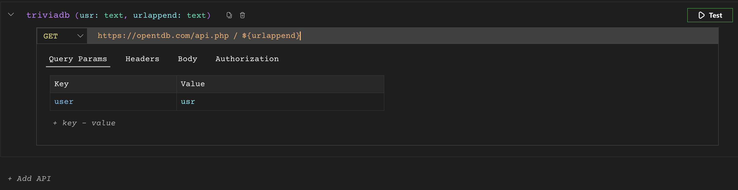The width and height of the screenshot is (738, 190).
Task: Select the urlappend parameter in signature
Action: tap(155, 15)
